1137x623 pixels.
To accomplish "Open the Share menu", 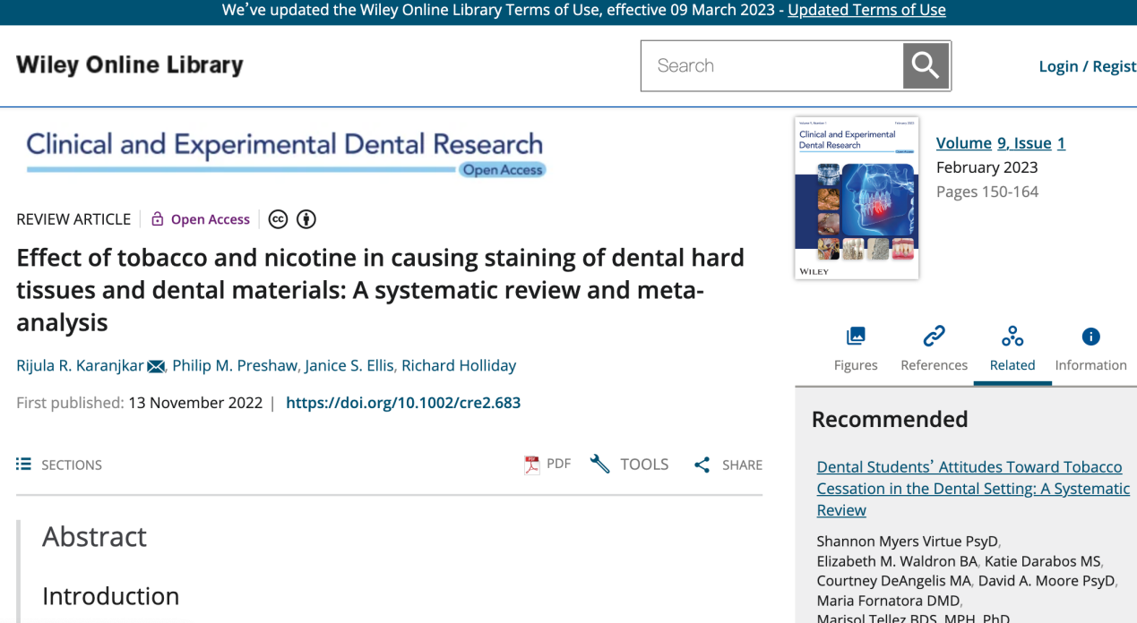I will (x=728, y=465).
